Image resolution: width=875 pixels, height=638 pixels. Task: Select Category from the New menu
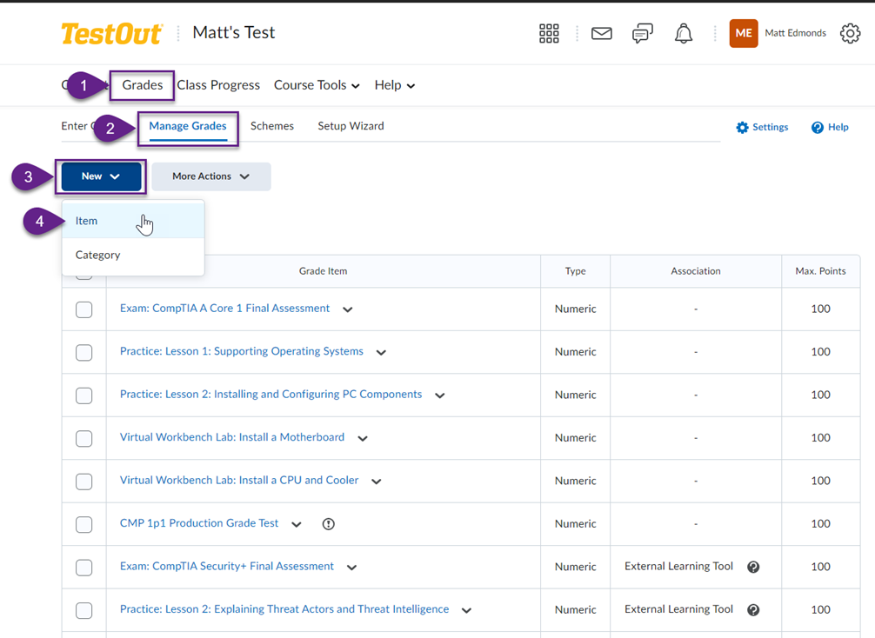pyautogui.click(x=133, y=255)
